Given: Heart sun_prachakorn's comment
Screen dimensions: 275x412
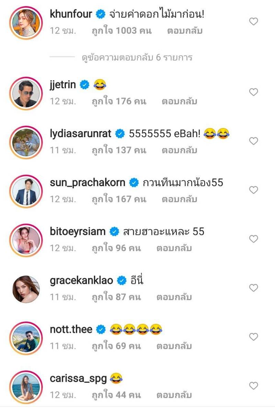Looking at the screenshot, I should tap(253, 190).
